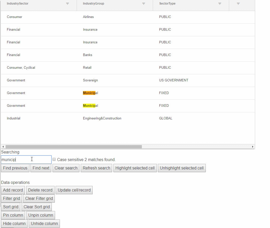Select the Consumer cell in the first row
Viewport: 270px width, 228px height.
(39, 17)
